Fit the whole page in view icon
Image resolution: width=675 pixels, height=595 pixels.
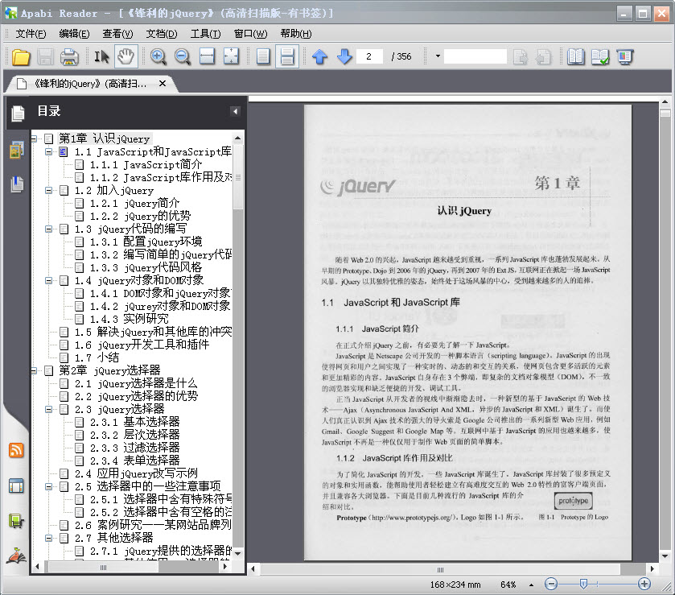pyautogui.click(x=231, y=57)
